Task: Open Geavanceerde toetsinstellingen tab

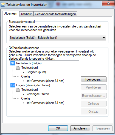Action: coord(55,14)
